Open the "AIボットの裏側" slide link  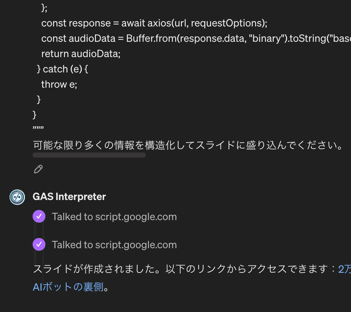(x=68, y=287)
